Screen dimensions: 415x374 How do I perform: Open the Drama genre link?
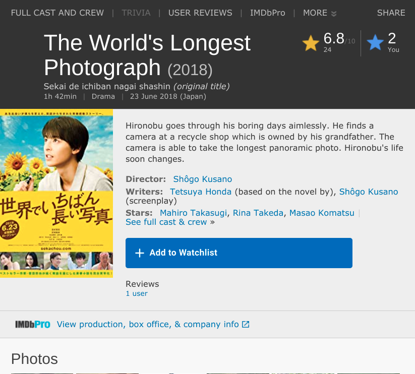pyautogui.click(x=103, y=96)
